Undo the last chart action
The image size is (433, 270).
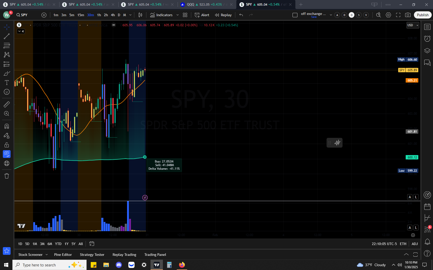241,15
